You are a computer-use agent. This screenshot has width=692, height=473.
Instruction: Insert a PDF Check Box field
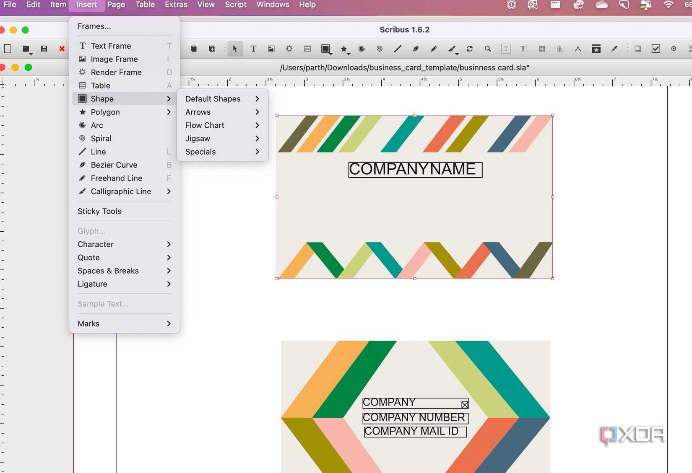[x=656, y=49]
